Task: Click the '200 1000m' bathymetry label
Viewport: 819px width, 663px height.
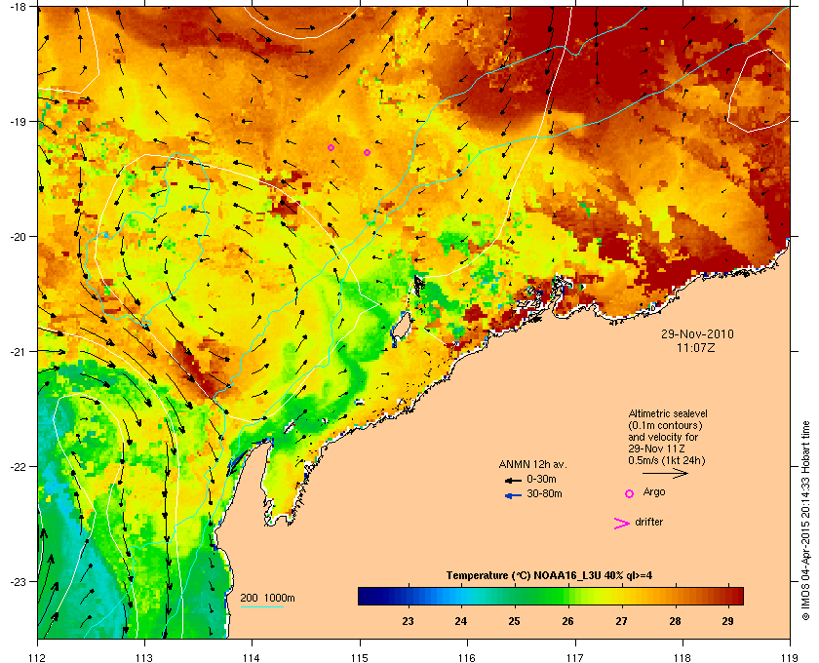Action: (x=267, y=598)
